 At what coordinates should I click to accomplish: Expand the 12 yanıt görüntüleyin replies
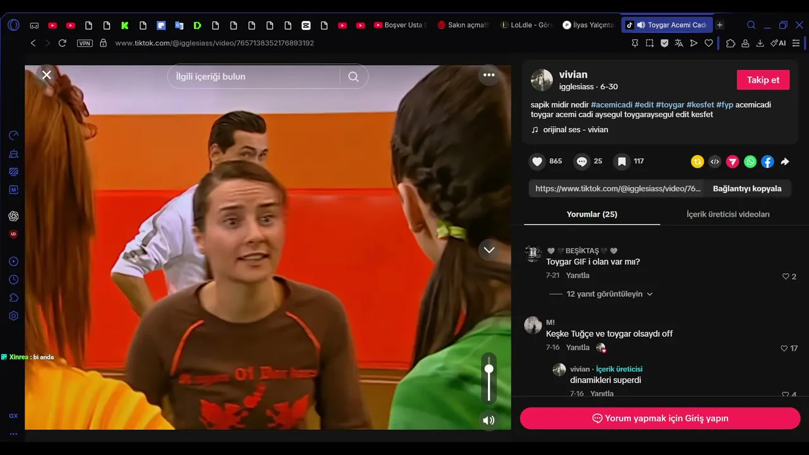(x=609, y=294)
